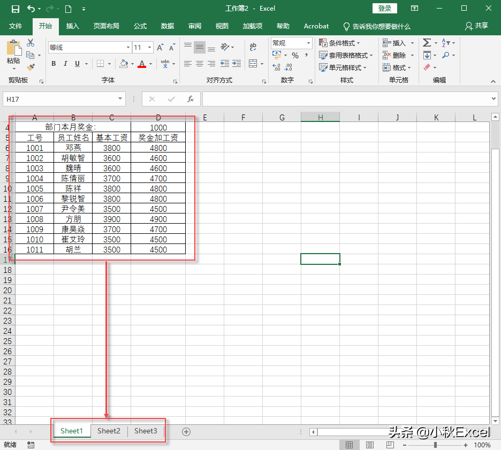Viewport: 501px width, 450px height.
Task: Wrap text in the cell
Action: (253, 47)
